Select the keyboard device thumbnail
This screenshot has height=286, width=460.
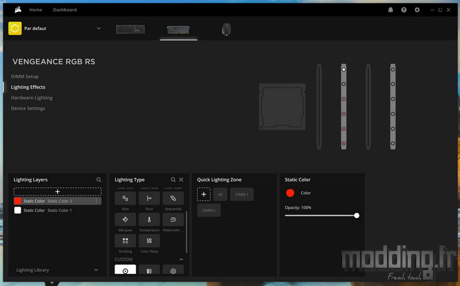click(x=131, y=29)
